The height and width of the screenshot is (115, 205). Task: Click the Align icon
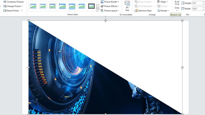[x=159, y=2]
